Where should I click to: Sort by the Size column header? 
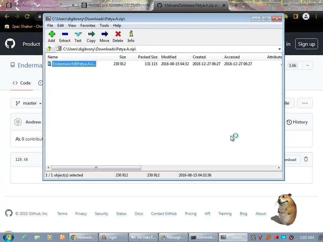[112, 57]
